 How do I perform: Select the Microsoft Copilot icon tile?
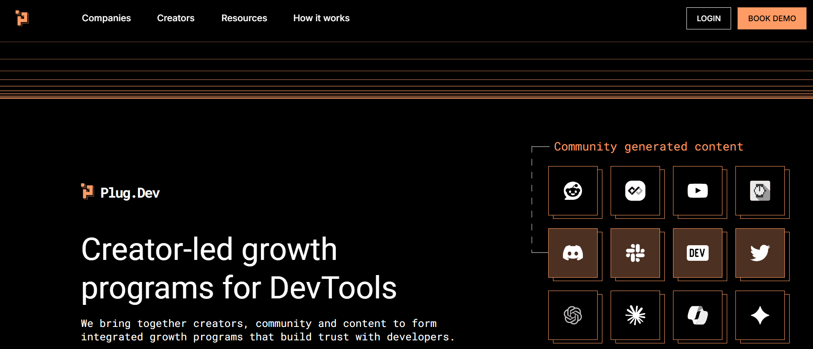pos(698,315)
